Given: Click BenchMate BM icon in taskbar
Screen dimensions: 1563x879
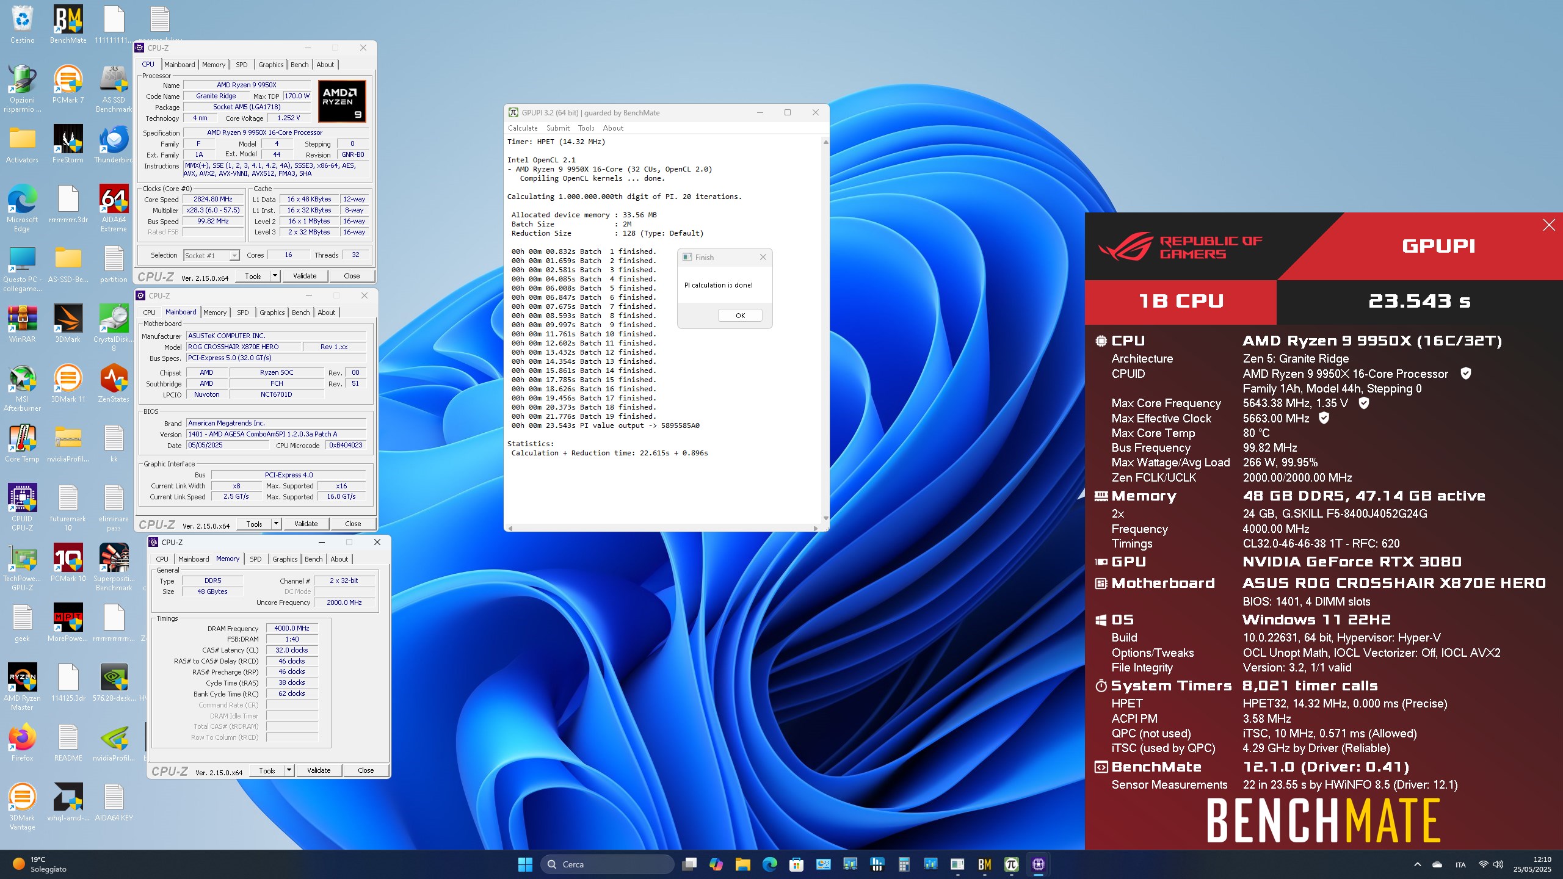Looking at the screenshot, I should [984, 864].
